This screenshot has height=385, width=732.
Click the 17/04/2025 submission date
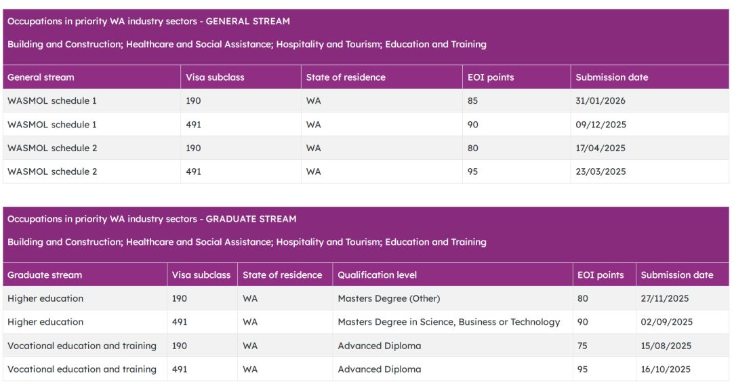point(601,148)
